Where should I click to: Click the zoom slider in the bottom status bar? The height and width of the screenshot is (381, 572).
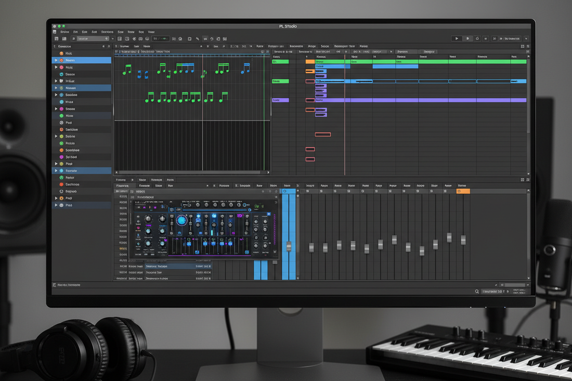pos(514,285)
